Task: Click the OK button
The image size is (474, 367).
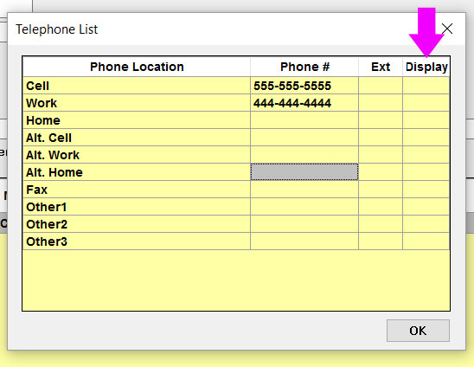Action: click(418, 331)
